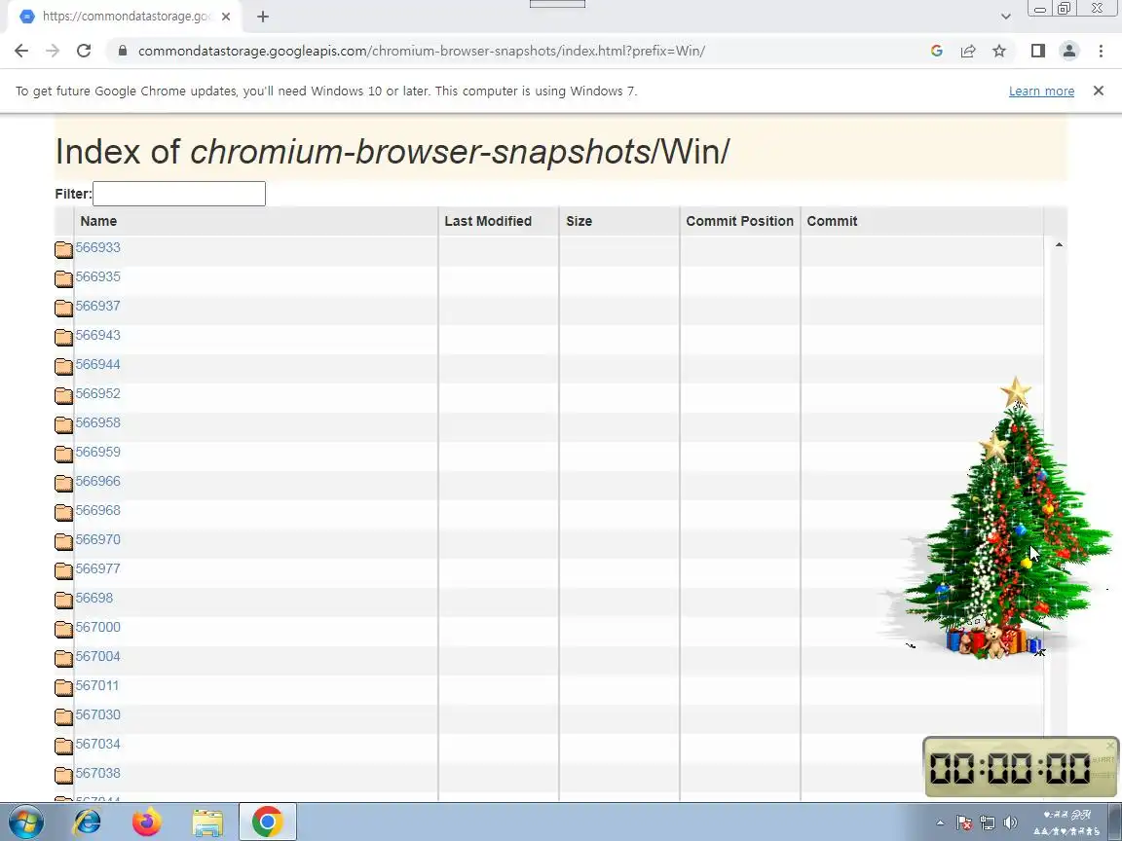1122x841 pixels.
Task: Open folder 566966
Action: (x=98, y=481)
